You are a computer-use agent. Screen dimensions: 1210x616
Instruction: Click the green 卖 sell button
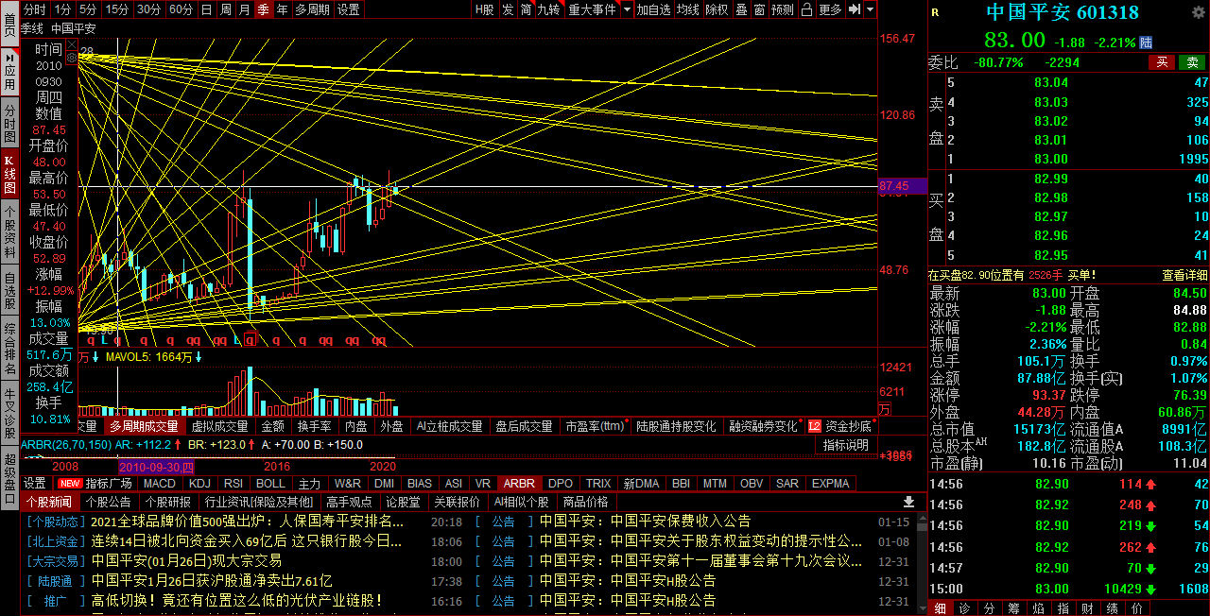click(x=1192, y=62)
